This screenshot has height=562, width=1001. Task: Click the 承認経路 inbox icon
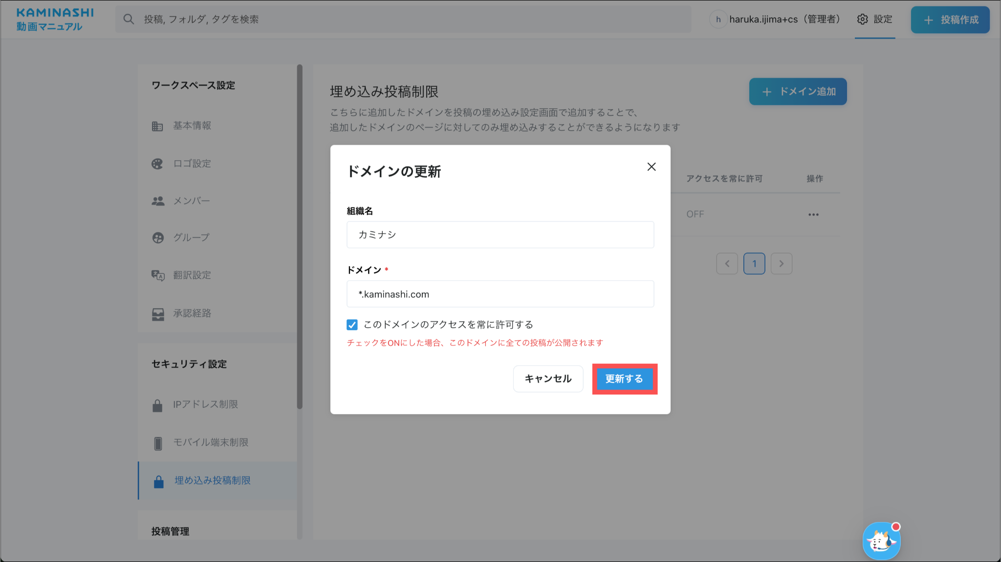(x=157, y=314)
